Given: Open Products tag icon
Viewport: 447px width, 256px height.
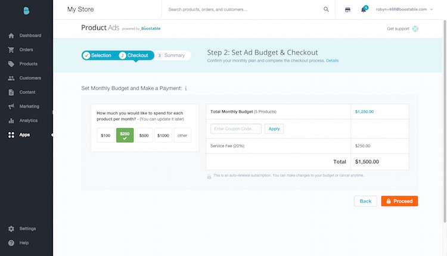Looking at the screenshot, I should pyautogui.click(x=11, y=64).
